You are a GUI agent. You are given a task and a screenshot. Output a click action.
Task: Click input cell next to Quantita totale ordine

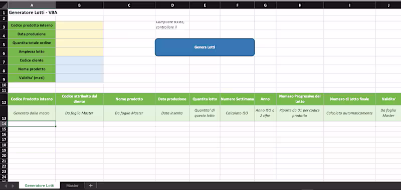click(79, 43)
